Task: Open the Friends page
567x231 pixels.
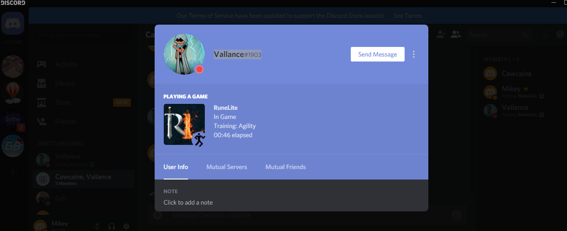Action: [83, 122]
